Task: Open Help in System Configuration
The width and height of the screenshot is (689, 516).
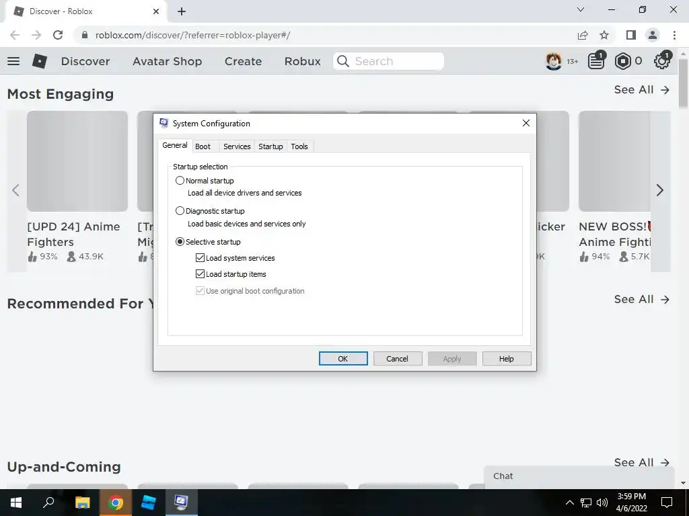Action: [x=507, y=359]
